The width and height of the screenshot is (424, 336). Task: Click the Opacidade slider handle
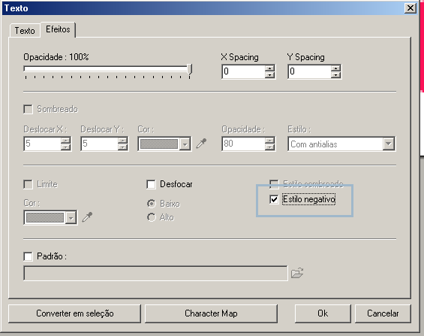pyautogui.click(x=190, y=70)
